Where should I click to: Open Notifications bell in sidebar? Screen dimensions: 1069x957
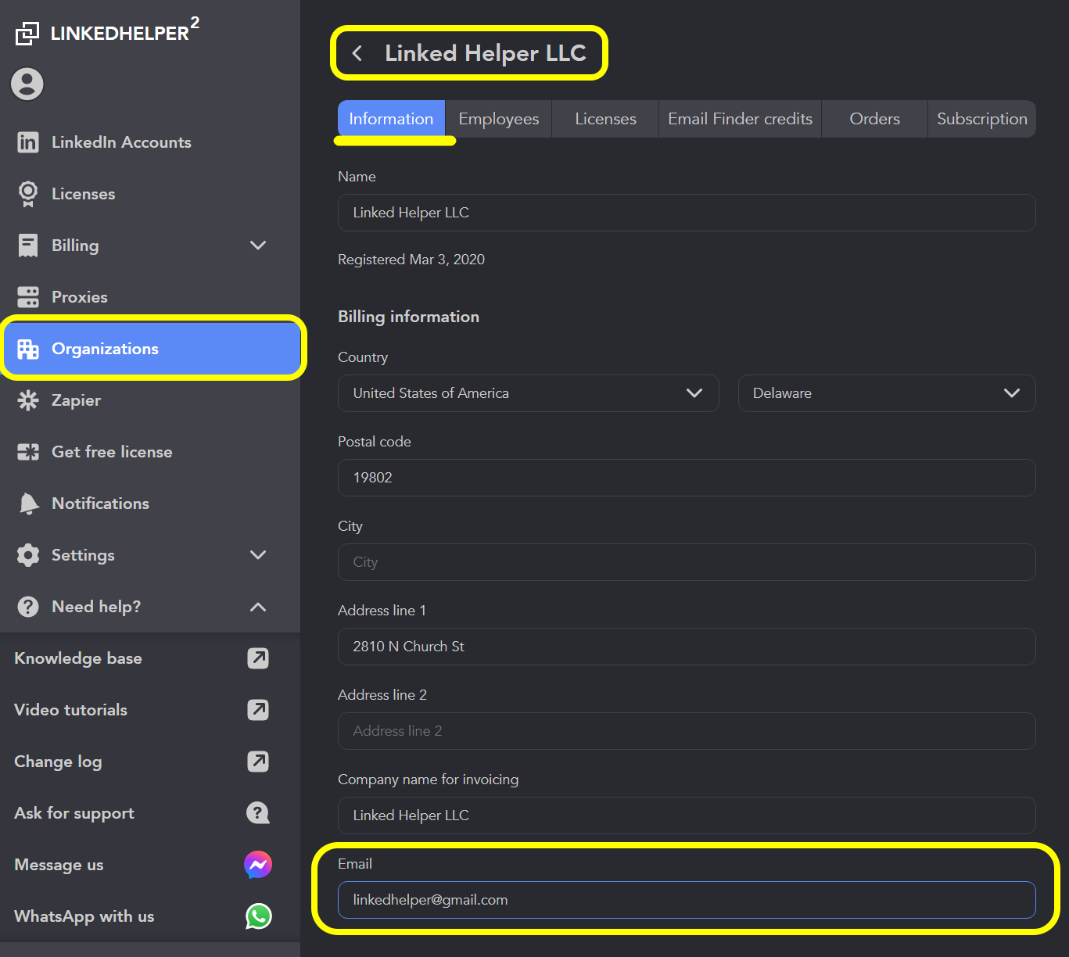coord(29,504)
